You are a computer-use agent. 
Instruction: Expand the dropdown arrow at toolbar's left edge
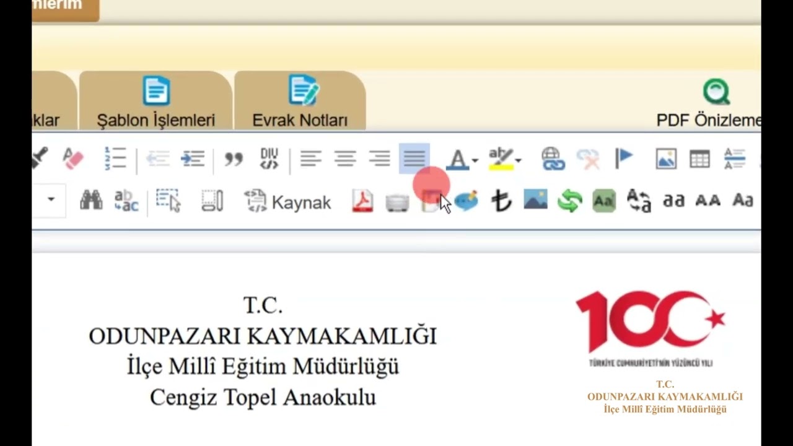pyautogui.click(x=51, y=199)
